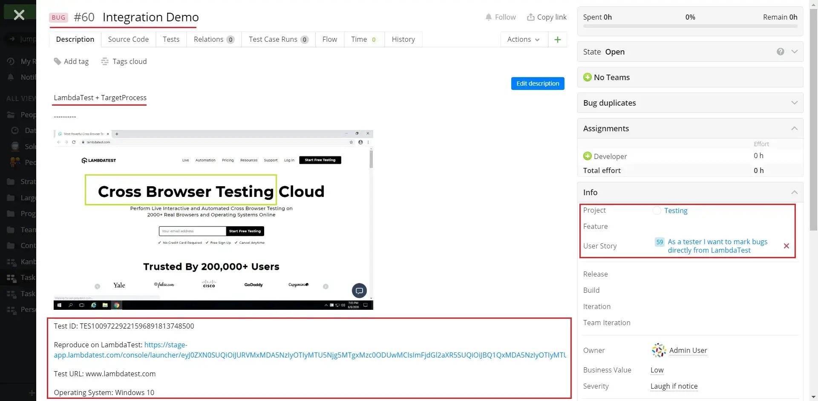The height and width of the screenshot is (401, 818).
Task: Open the Testing project link
Action: pos(675,211)
